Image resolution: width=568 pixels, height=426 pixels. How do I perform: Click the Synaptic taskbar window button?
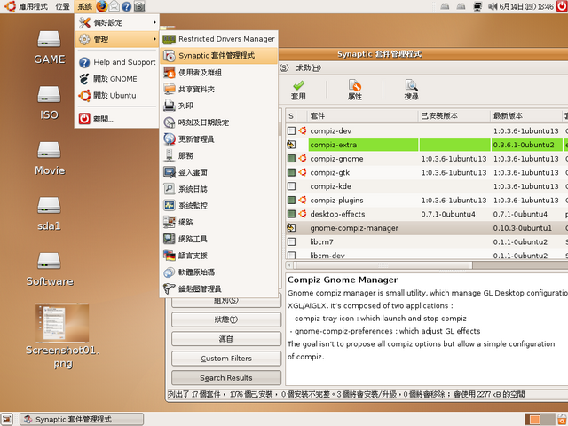pyautogui.click(x=82, y=420)
